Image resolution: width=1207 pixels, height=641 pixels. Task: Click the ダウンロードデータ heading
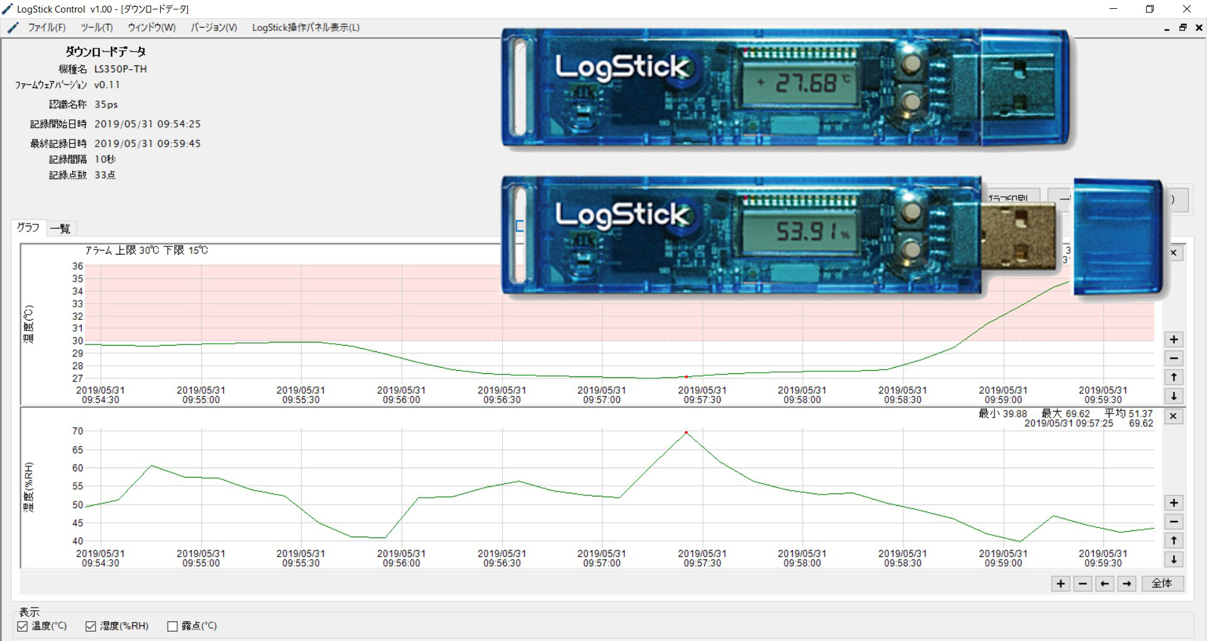[x=106, y=52]
